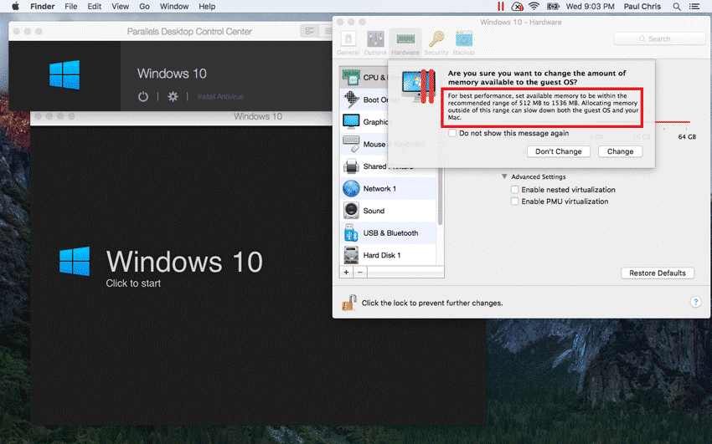
Task: Click the 64 GB mark on memory slider
Action: [x=687, y=136]
